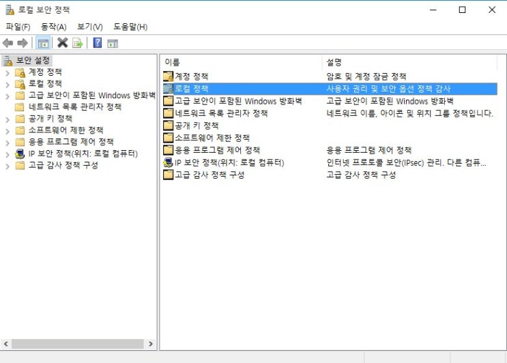This screenshot has width=507, height=363.
Task: Click the 계정 정책 folder icon in tree
Action: pyautogui.click(x=20, y=72)
